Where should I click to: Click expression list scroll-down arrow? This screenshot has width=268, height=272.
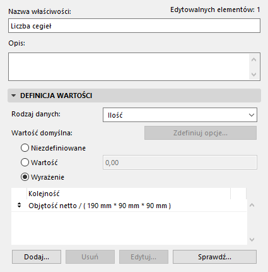click(x=252, y=240)
